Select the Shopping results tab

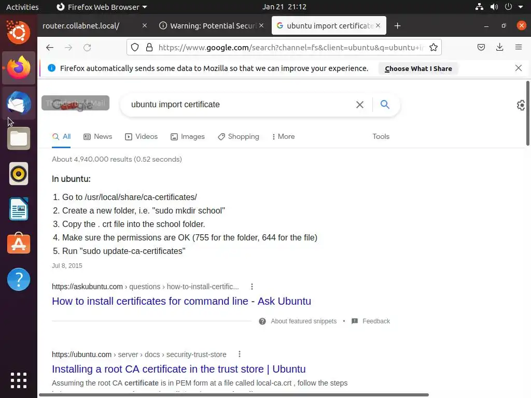point(239,136)
